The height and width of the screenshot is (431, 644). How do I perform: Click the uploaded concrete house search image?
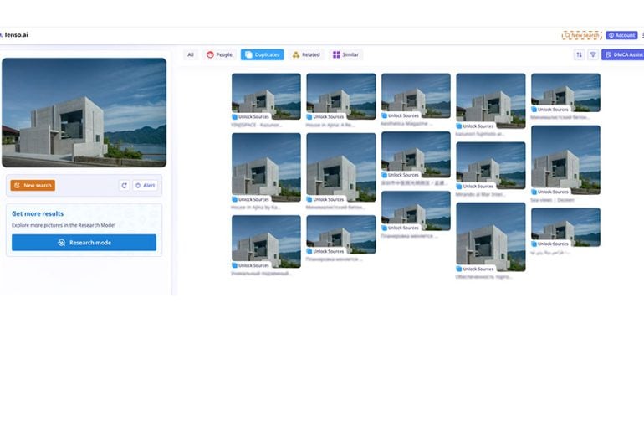click(84, 113)
